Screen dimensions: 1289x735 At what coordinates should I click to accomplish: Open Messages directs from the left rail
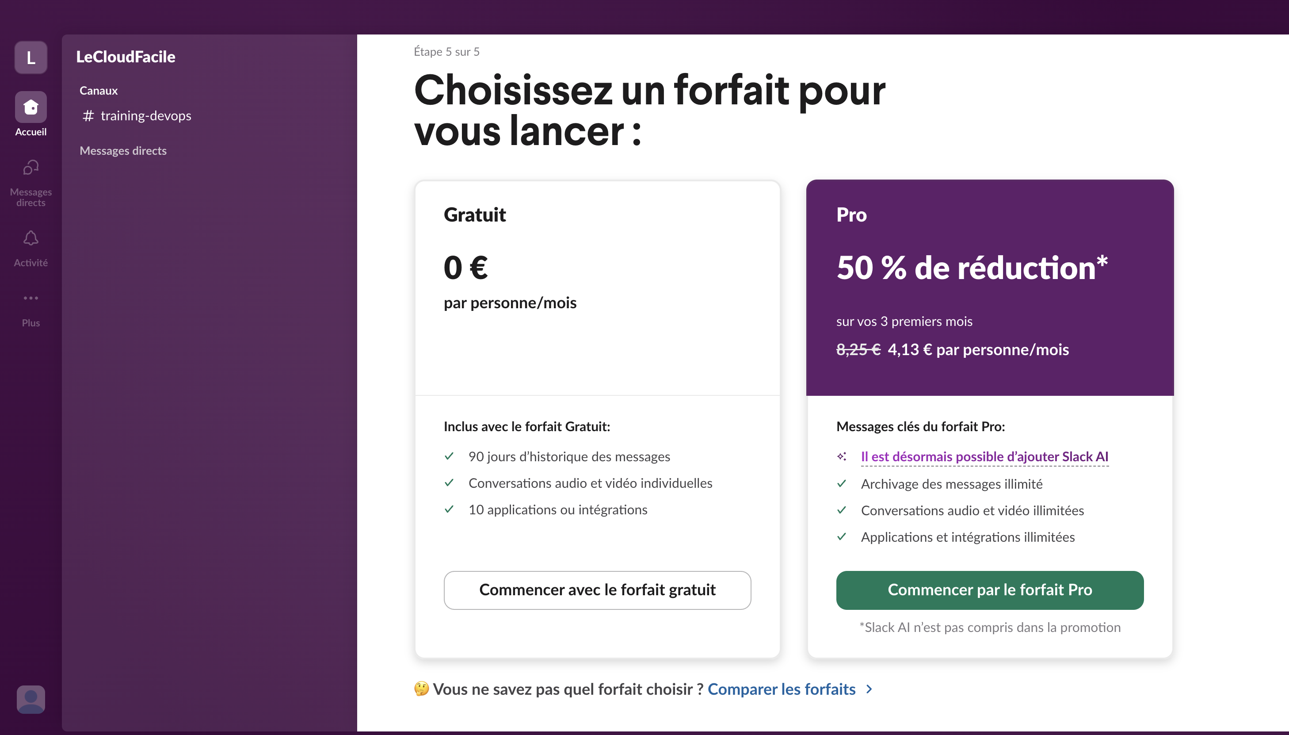(x=31, y=168)
